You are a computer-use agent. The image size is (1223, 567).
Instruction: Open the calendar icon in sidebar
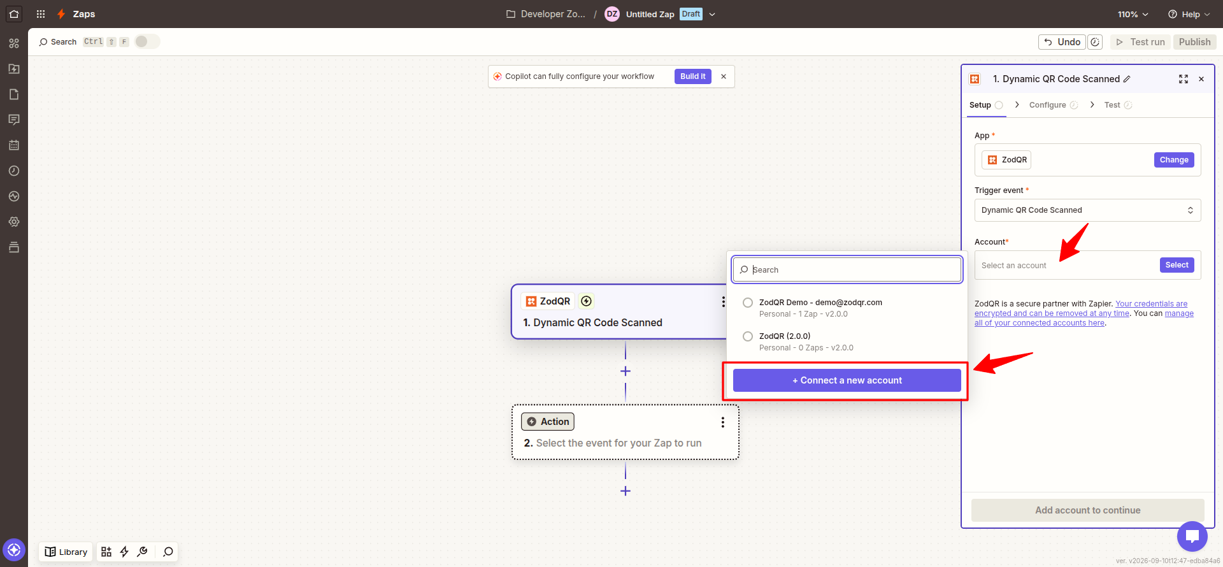click(14, 145)
